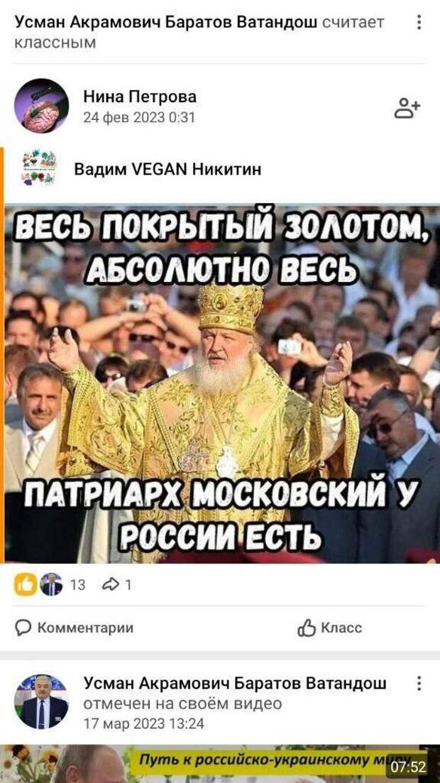Click the orange thumbs-up reaction icon

(x=26, y=584)
